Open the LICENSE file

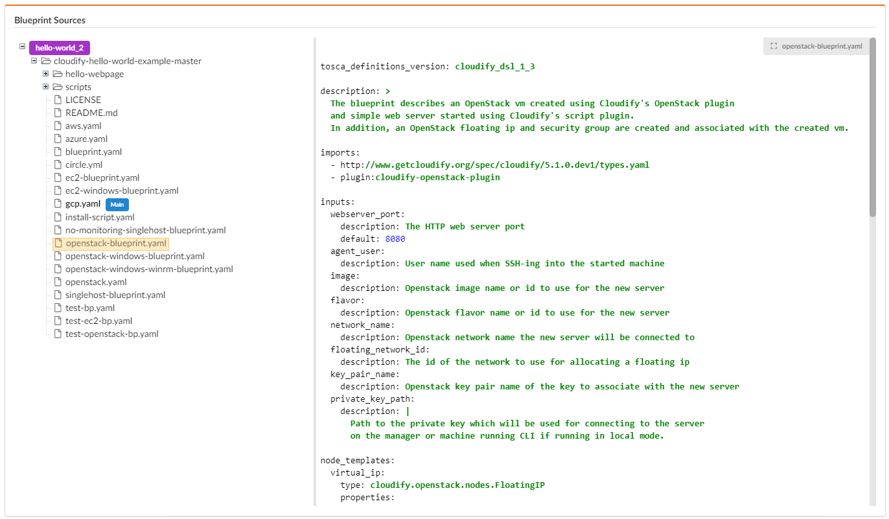tap(83, 100)
